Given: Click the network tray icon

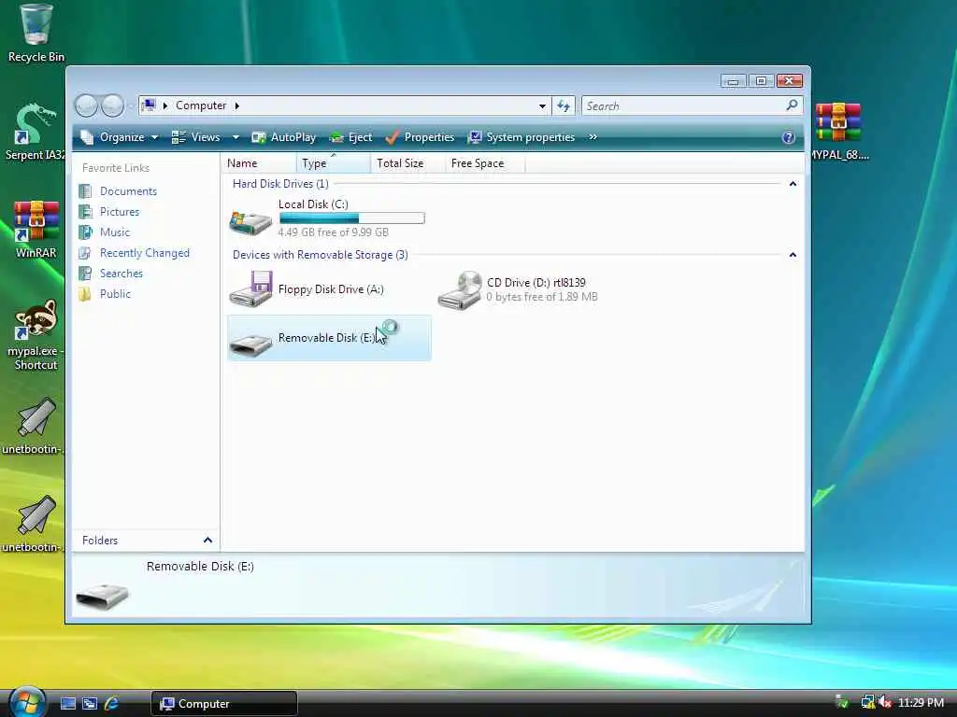Looking at the screenshot, I should (867, 702).
